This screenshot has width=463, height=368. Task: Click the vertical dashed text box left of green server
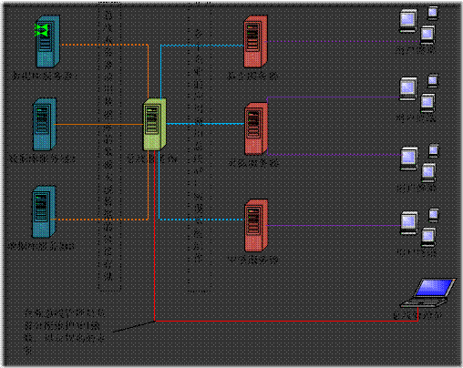tap(109, 147)
